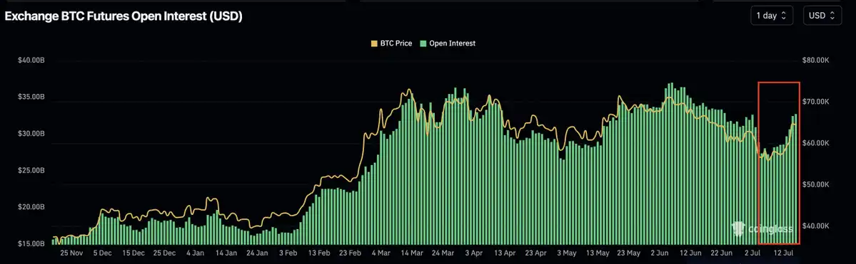Click the yellow BTC Price legend swatch
The width and height of the screenshot is (856, 264).
375,43
